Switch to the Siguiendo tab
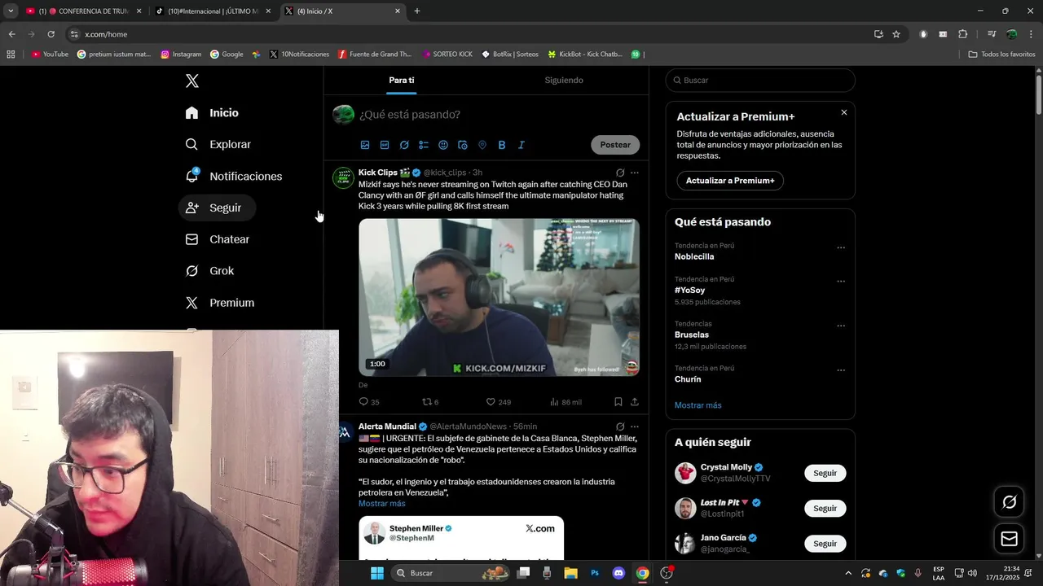This screenshot has width=1043, height=586. (x=564, y=80)
